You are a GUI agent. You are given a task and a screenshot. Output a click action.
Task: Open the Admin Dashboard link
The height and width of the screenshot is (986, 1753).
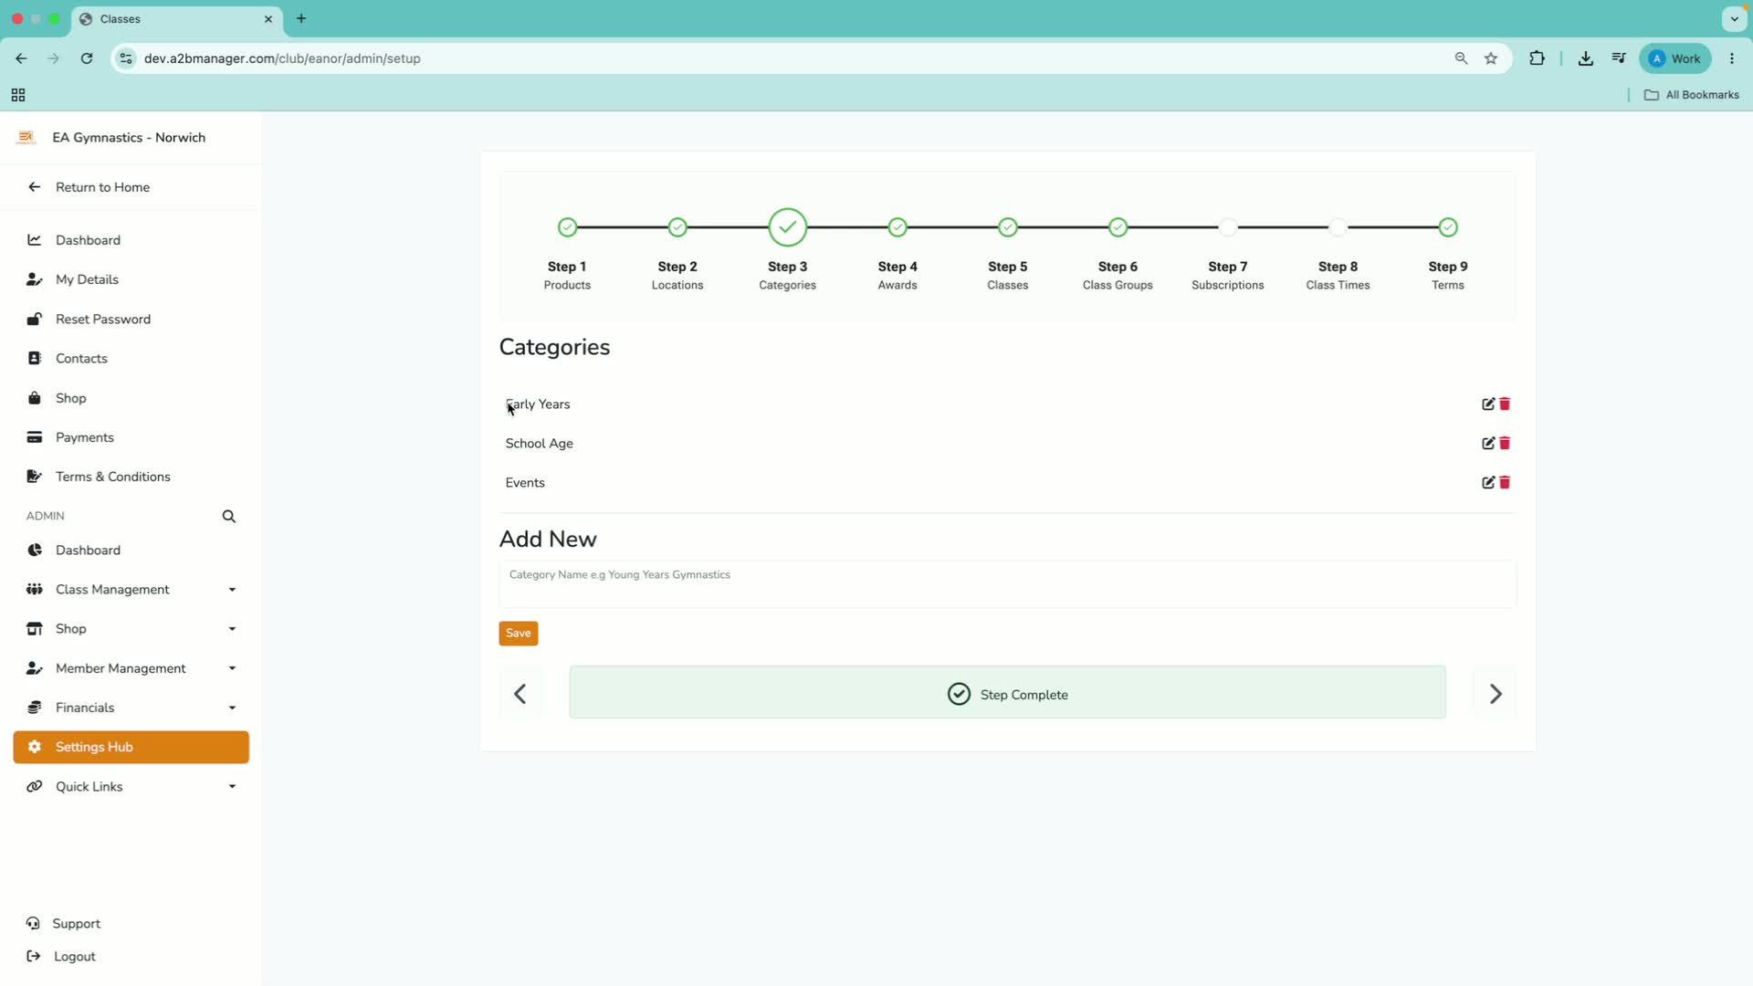pyautogui.click(x=88, y=550)
